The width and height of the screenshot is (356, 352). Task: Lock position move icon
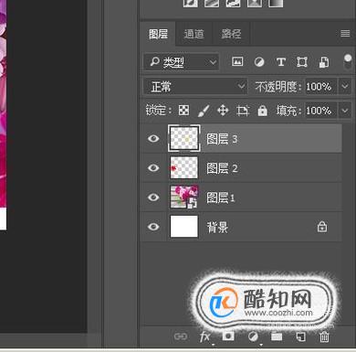pyautogui.click(x=223, y=111)
